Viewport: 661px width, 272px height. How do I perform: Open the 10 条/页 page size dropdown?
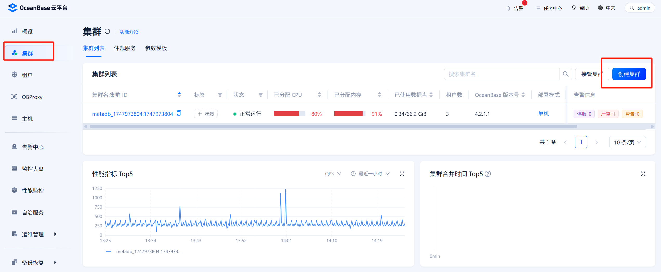tap(627, 142)
